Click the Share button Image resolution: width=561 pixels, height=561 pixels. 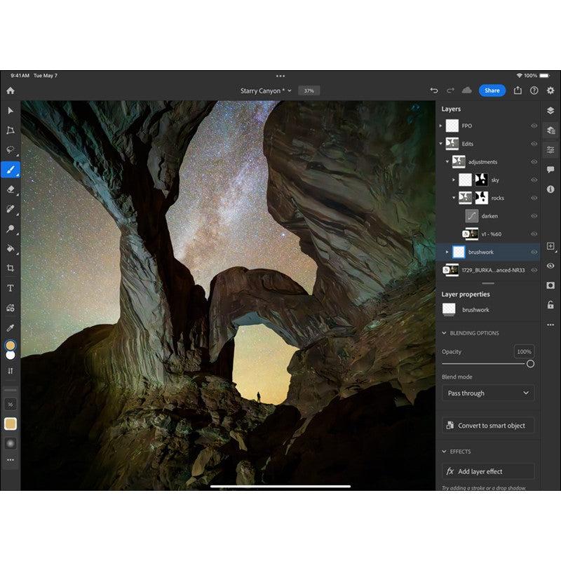click(x=492, y=90)
